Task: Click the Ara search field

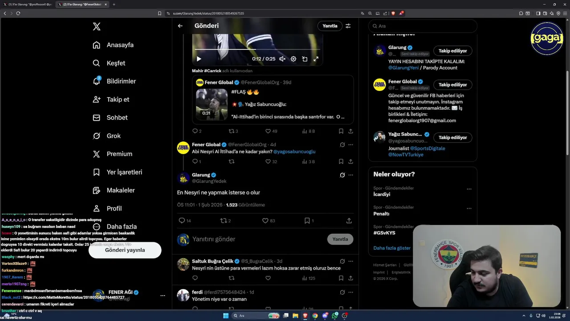Action: click(423, 26)
